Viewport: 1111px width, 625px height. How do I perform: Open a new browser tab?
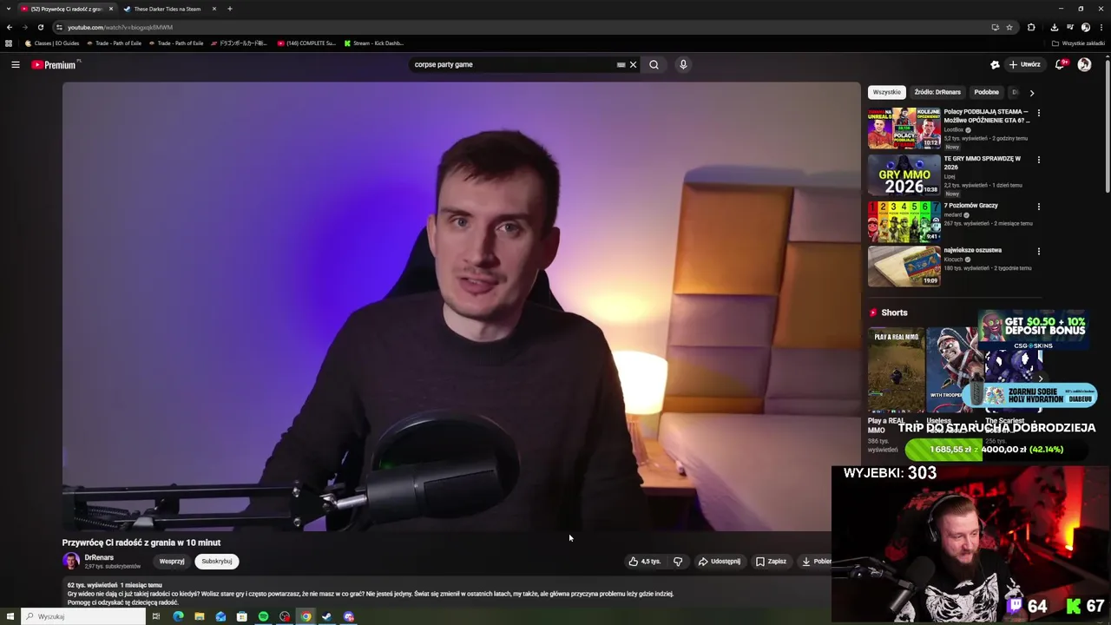(x=229, y=9)
